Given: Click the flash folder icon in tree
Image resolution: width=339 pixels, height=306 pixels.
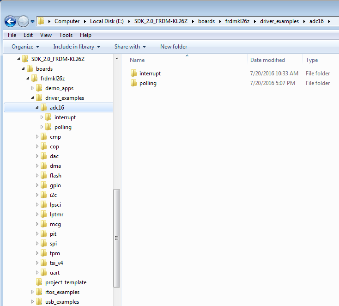Looking at the screenshot, I should 44,175.
